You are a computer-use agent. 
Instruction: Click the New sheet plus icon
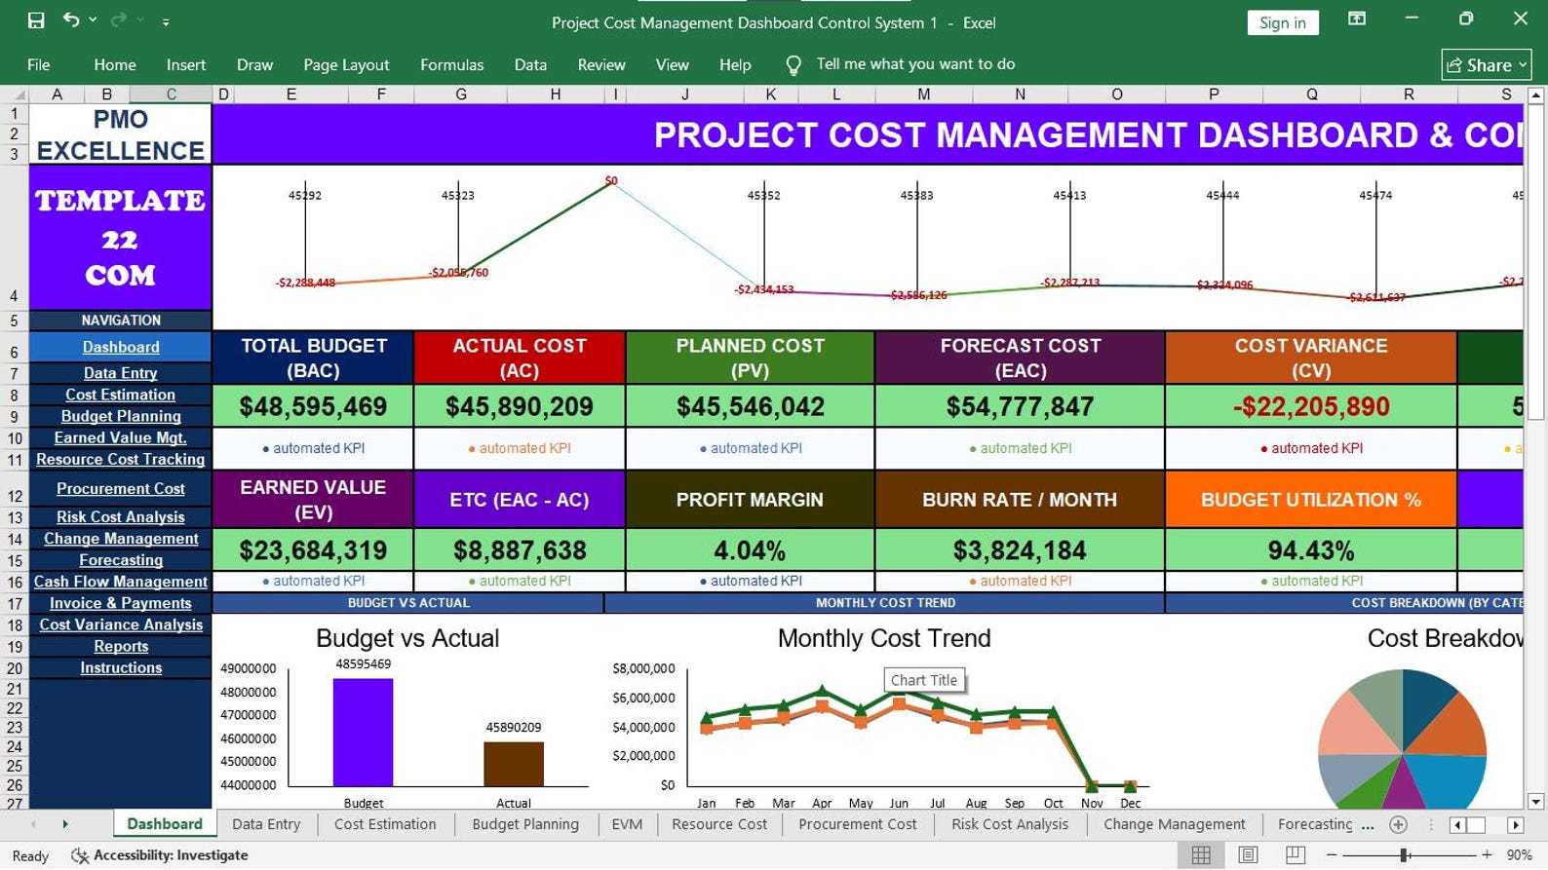1398,824
